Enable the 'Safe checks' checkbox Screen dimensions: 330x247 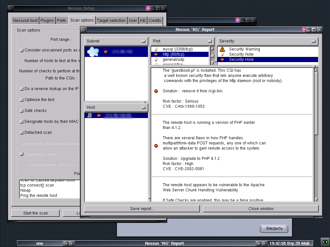[x=22, y=111]
